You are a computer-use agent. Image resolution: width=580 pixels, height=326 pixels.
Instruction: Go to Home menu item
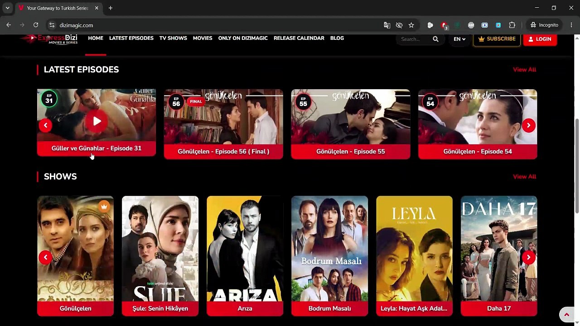point(96,38)
